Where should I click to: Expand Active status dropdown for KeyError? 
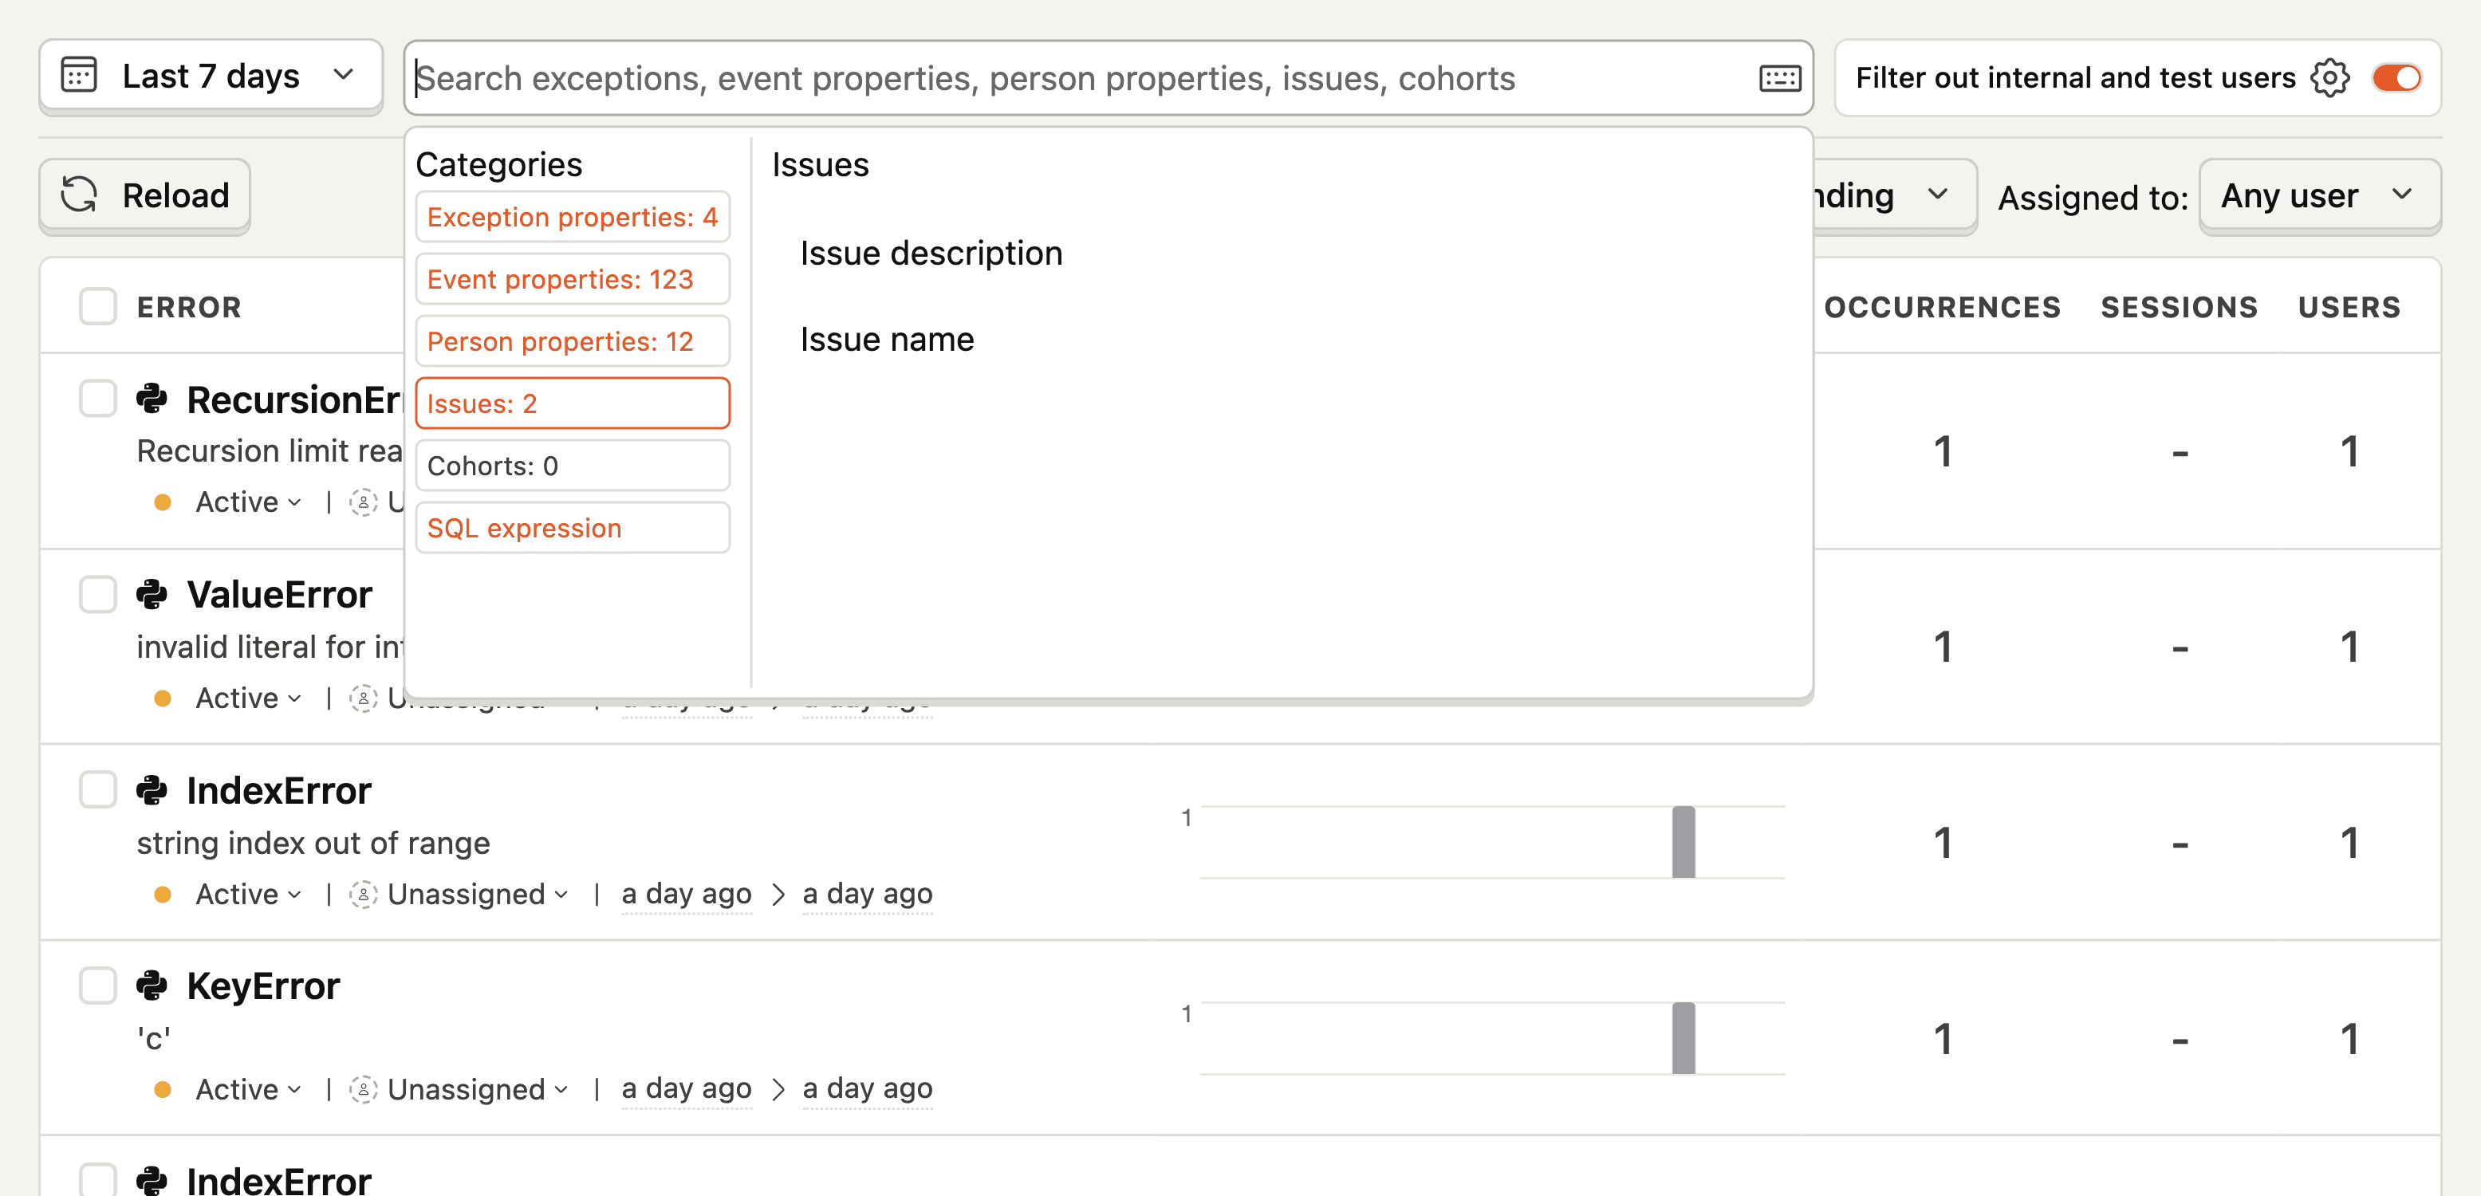249,1089
